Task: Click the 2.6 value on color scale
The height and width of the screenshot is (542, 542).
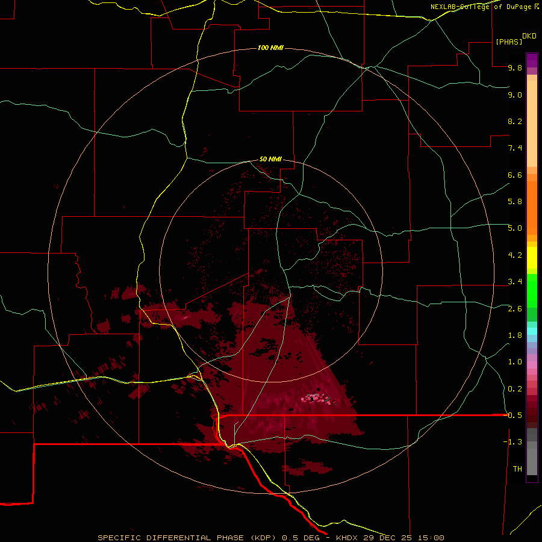Action: [x=515, y=309]
